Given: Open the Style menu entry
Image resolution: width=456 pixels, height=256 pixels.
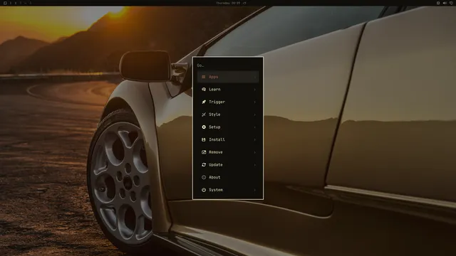Looking at the screenshot, I should tap(228, 114).
